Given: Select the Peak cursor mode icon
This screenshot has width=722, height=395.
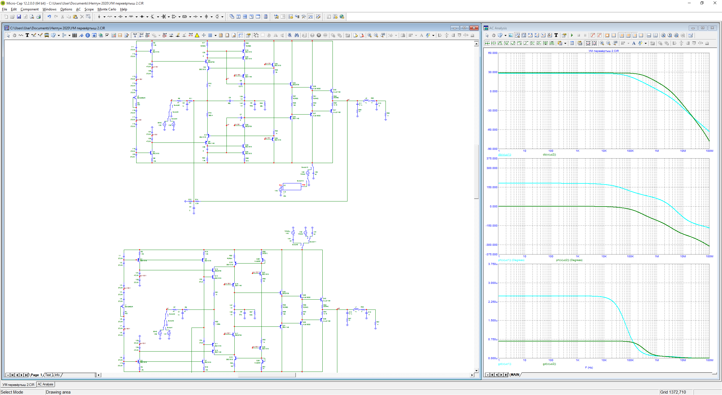Looking at the screenshot, I should click(x=500, y=43).
